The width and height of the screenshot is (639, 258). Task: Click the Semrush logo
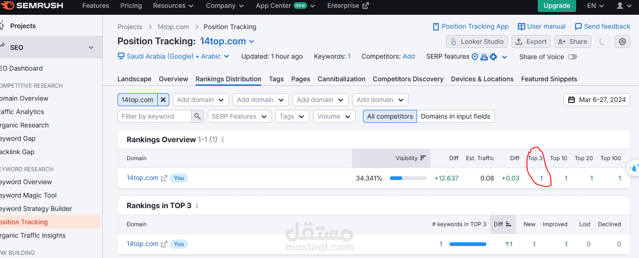(32, 6)
